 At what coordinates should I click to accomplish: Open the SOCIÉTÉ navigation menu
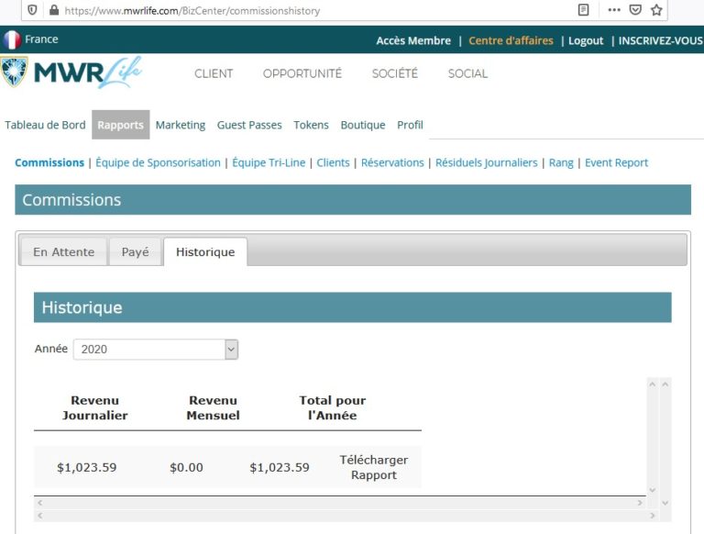point(394,73)
